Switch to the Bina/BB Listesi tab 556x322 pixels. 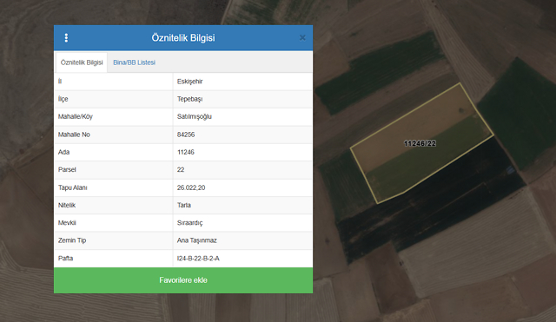(134, 62)
